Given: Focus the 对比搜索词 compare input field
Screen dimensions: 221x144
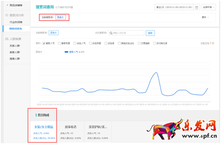Looking at the screenshot, I should [126, 33].
